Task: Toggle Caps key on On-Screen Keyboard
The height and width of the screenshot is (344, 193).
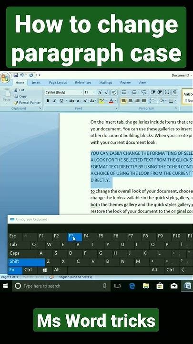Action: click(x=23, y=253)
